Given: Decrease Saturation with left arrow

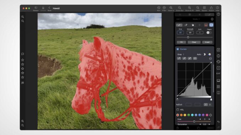Looking at the screenshot, I should click(x=200, y=124).
